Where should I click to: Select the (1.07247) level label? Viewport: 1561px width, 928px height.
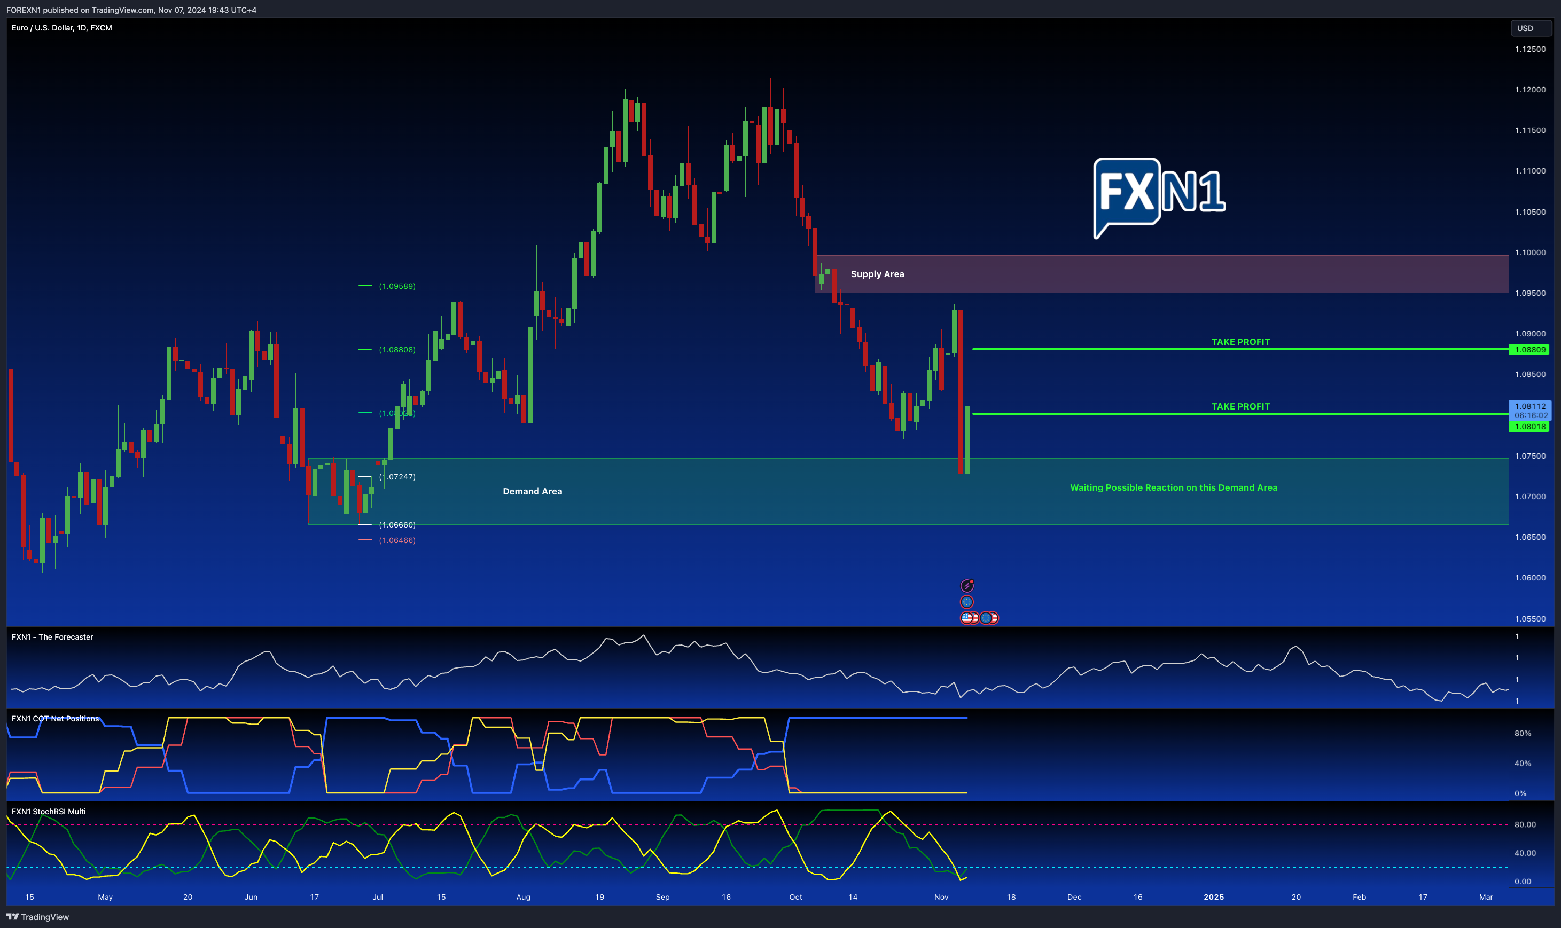[x=397, y=476]
